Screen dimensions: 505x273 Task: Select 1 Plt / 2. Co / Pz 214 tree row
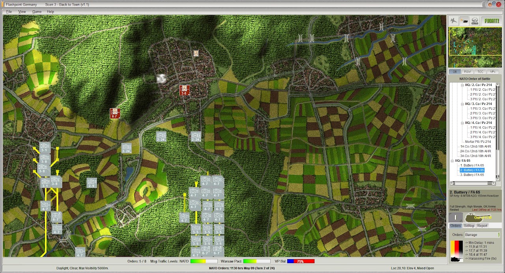483,90
